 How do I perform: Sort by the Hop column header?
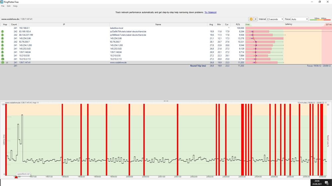click(x=5, y=24)
